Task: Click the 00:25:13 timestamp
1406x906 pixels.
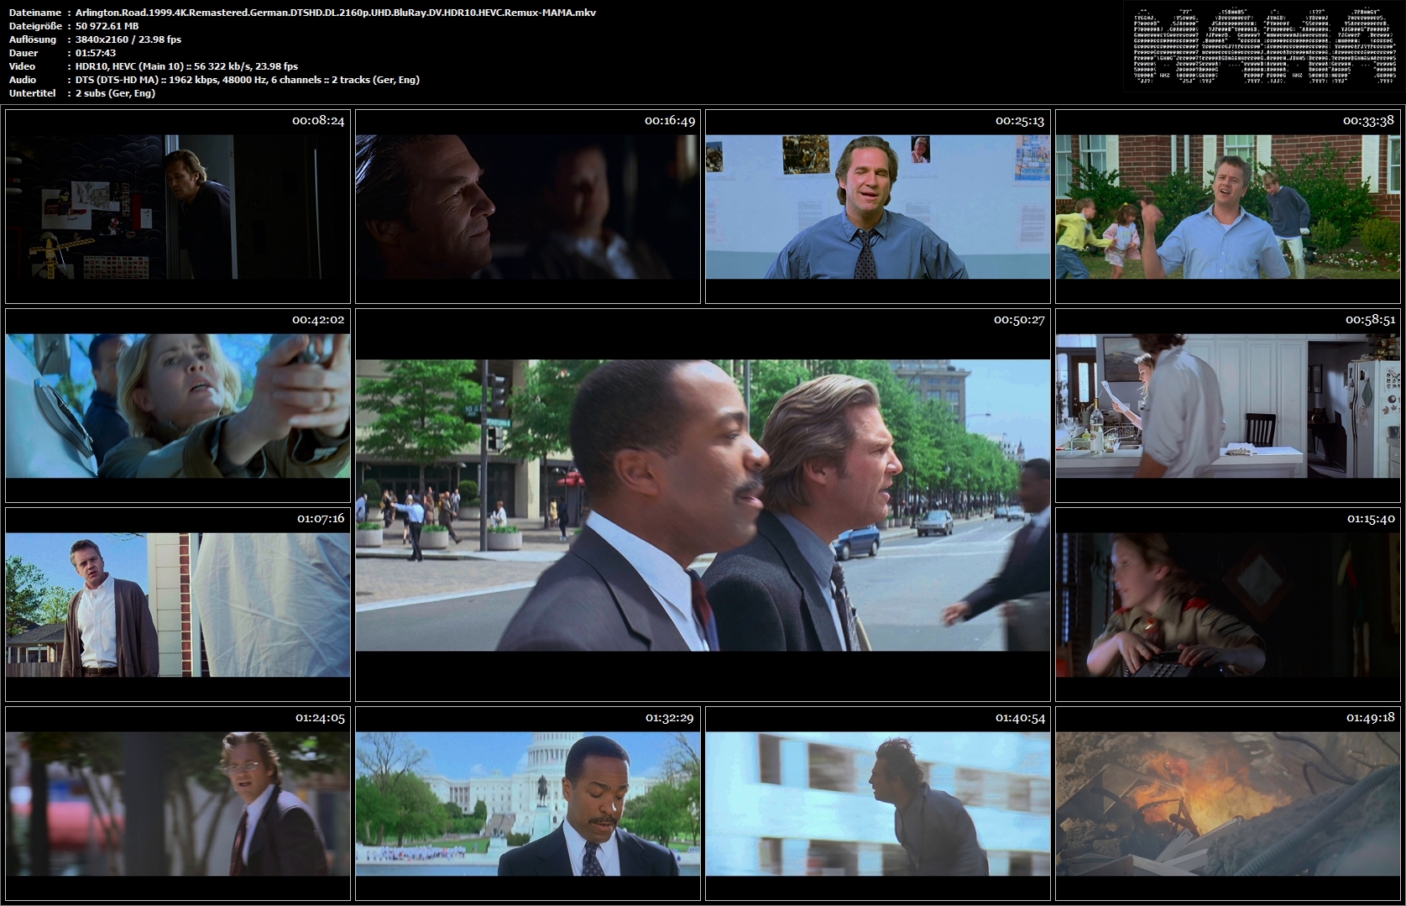Action: (1020, 121)
